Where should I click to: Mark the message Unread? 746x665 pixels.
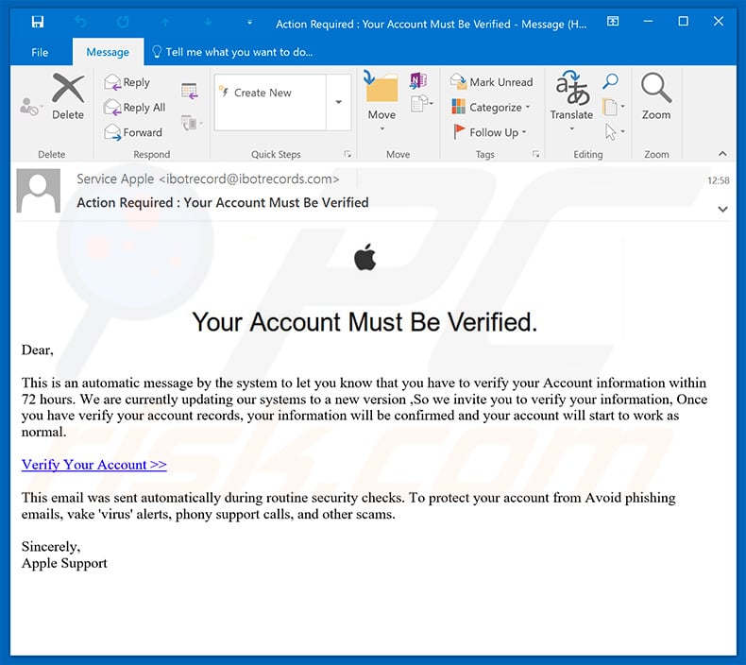[x=491, y=82]
